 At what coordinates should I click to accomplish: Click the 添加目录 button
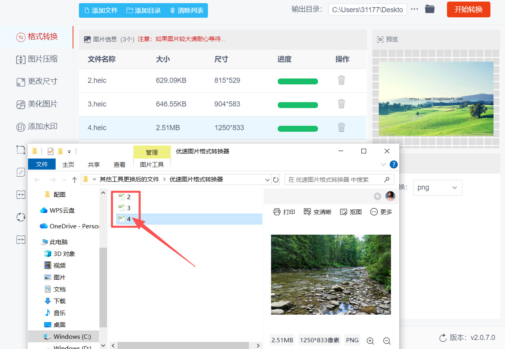(144, 10)
